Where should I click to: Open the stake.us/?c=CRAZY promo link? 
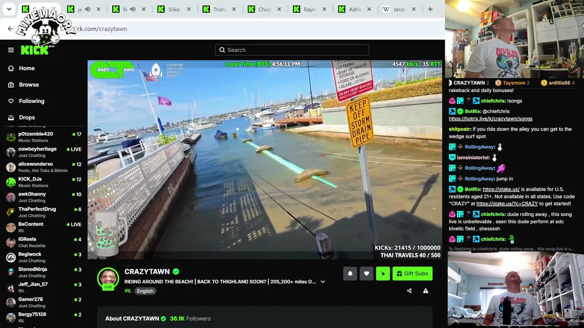(x=507, y=204)
